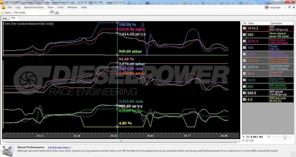Image resolution: width=296 pixels, height=157 pixels.
Task: Open the Help menu
Action: point(84,7)
